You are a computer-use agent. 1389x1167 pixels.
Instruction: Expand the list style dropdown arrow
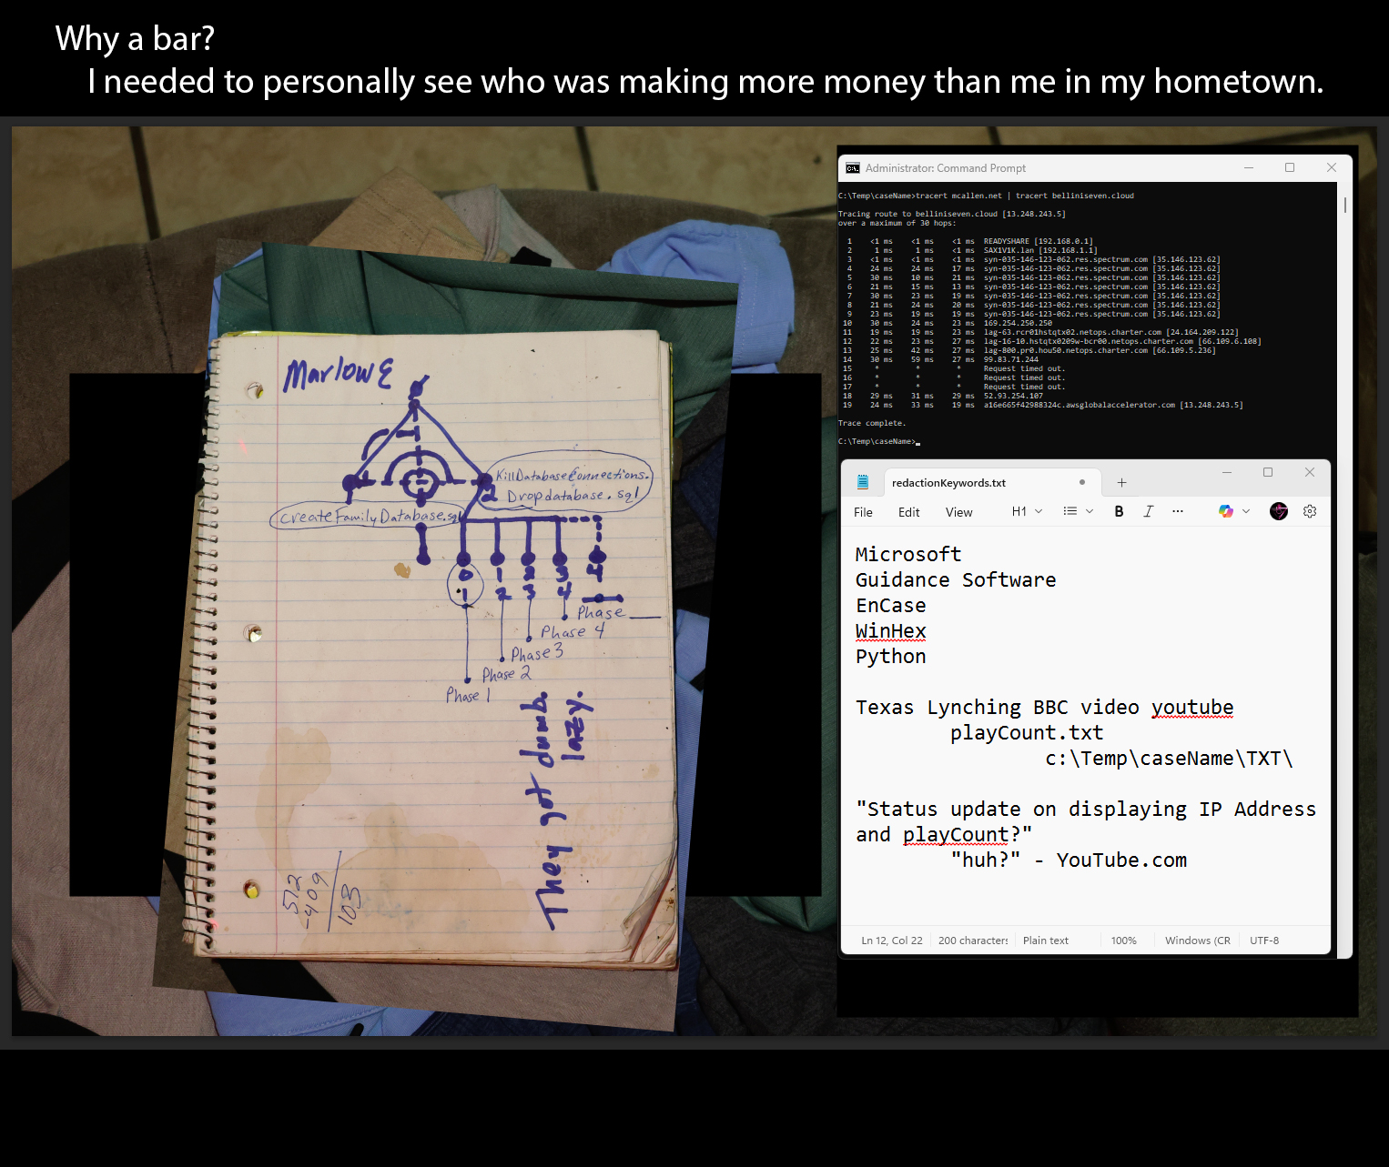pos(1090,511)
